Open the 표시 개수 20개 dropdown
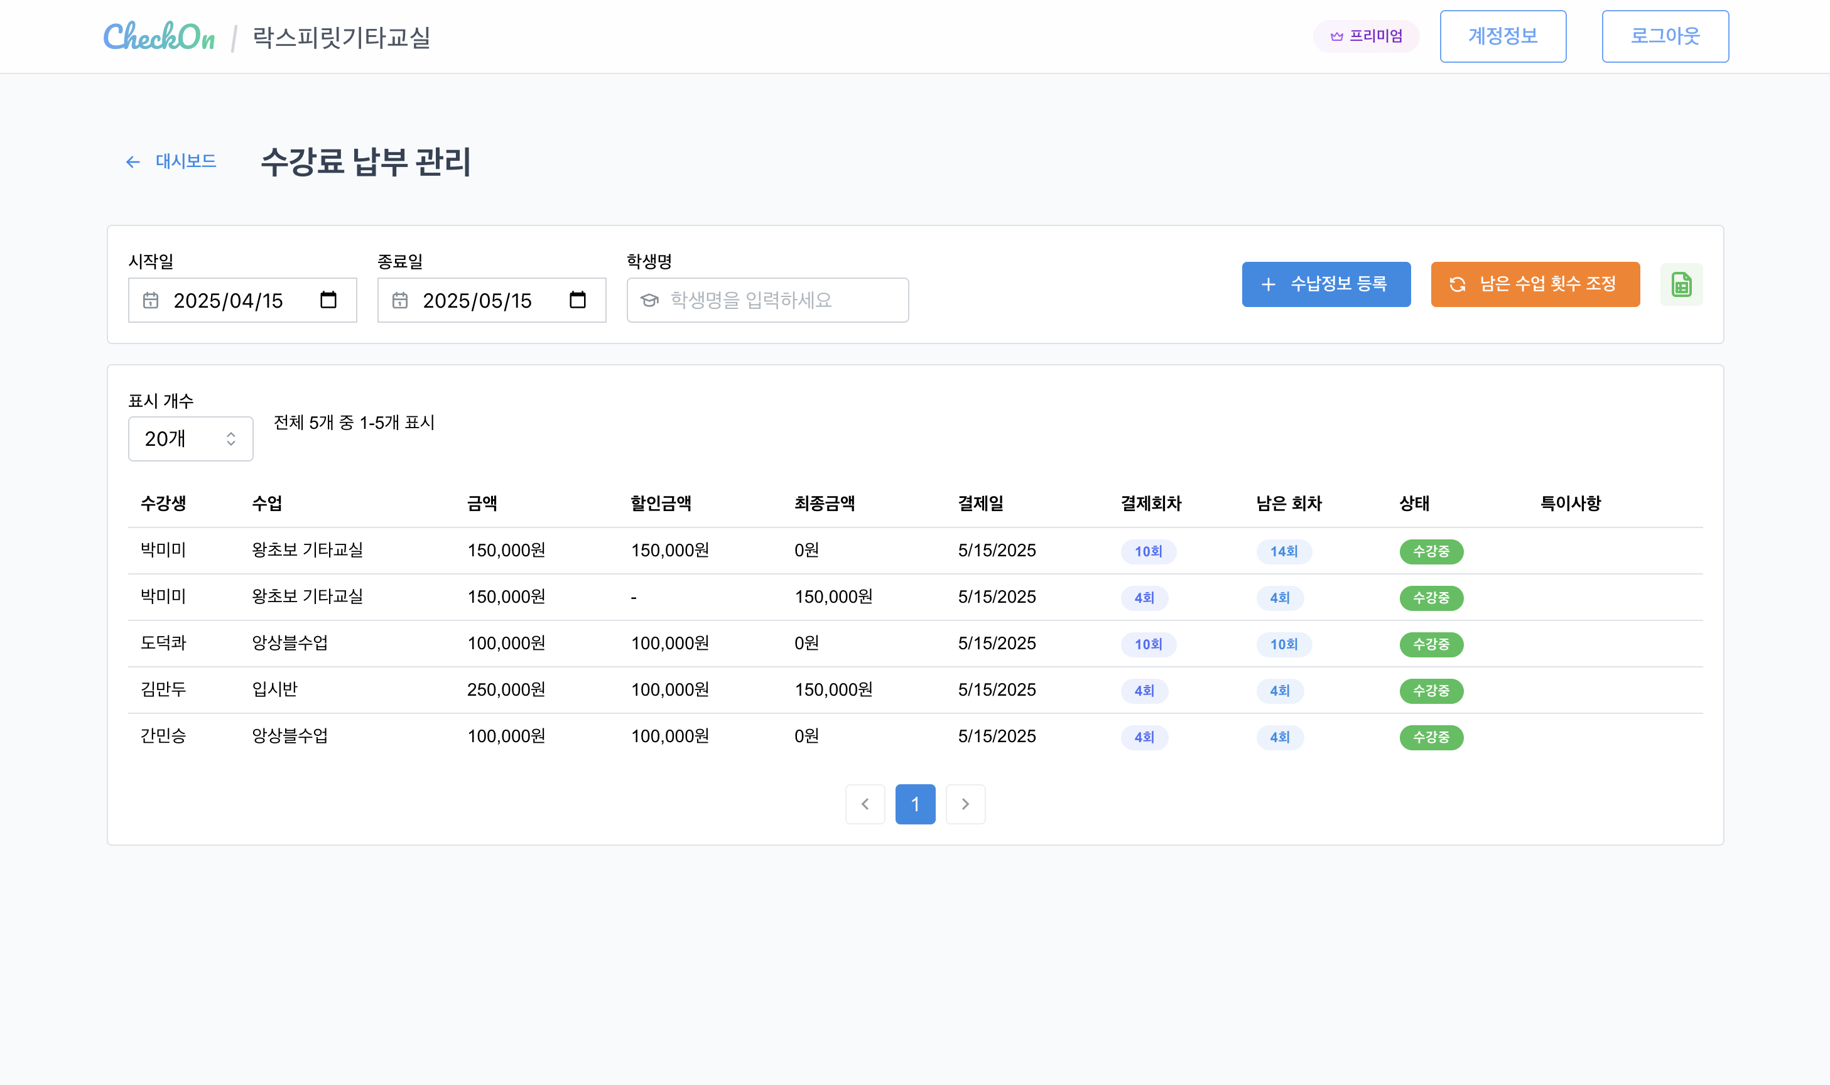 pyautogui.click(x=190, y=439)
